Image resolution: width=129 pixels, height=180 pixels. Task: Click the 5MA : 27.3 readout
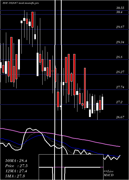15,176
